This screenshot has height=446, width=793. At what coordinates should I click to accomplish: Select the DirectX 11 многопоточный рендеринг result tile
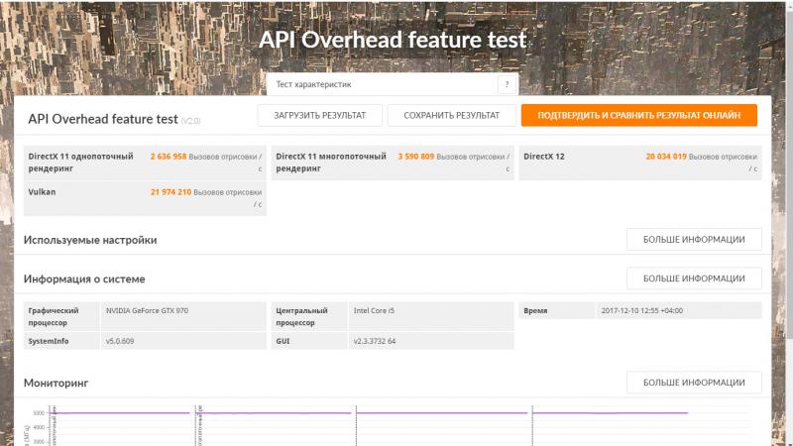(x=393, y=163)
